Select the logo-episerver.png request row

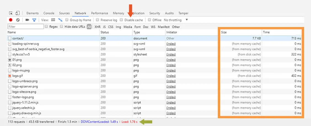coord(154,87)
